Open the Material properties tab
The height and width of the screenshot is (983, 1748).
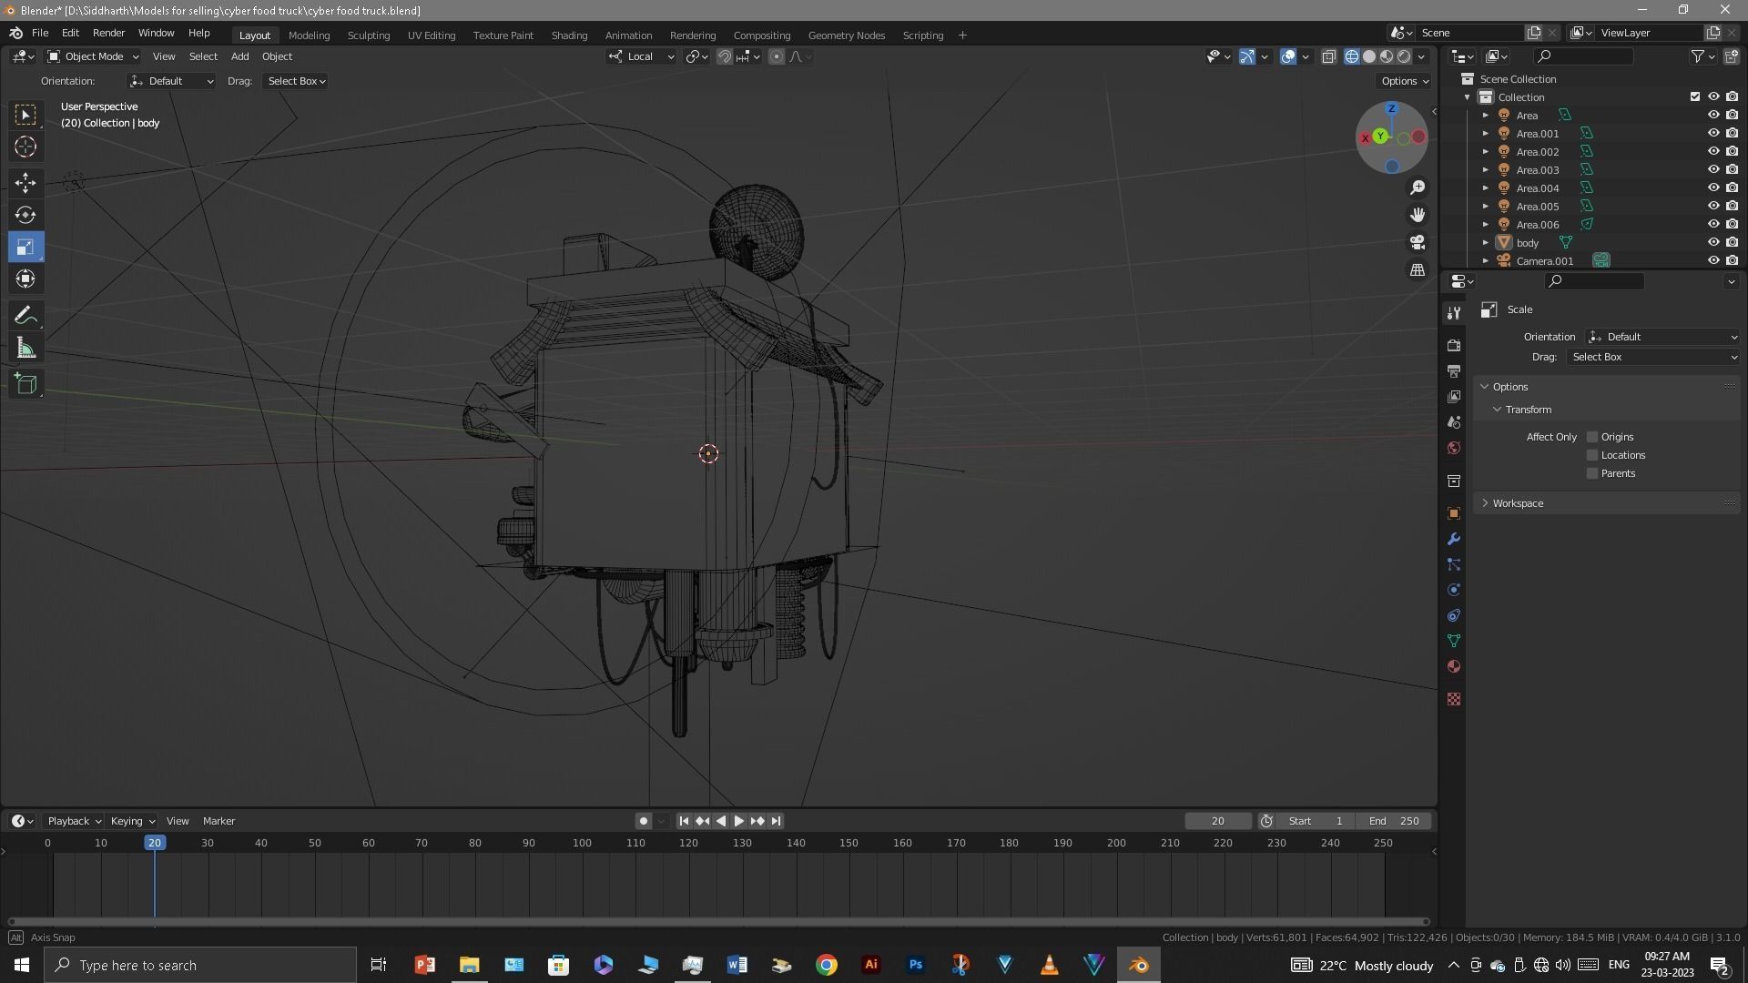coord(1454,667)
